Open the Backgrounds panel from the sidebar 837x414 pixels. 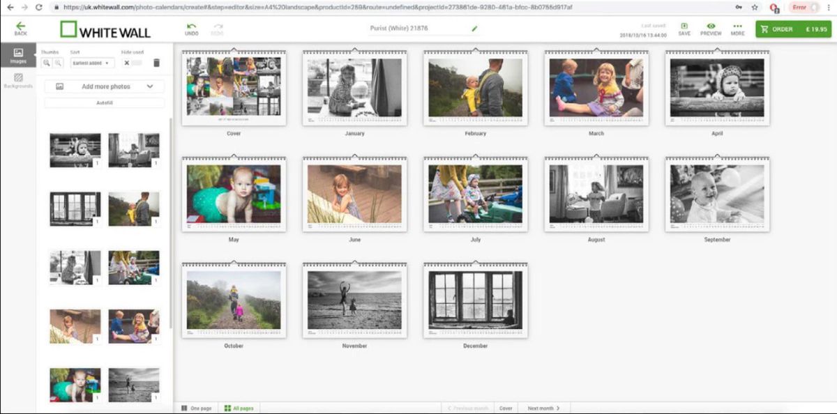point(19,81)
